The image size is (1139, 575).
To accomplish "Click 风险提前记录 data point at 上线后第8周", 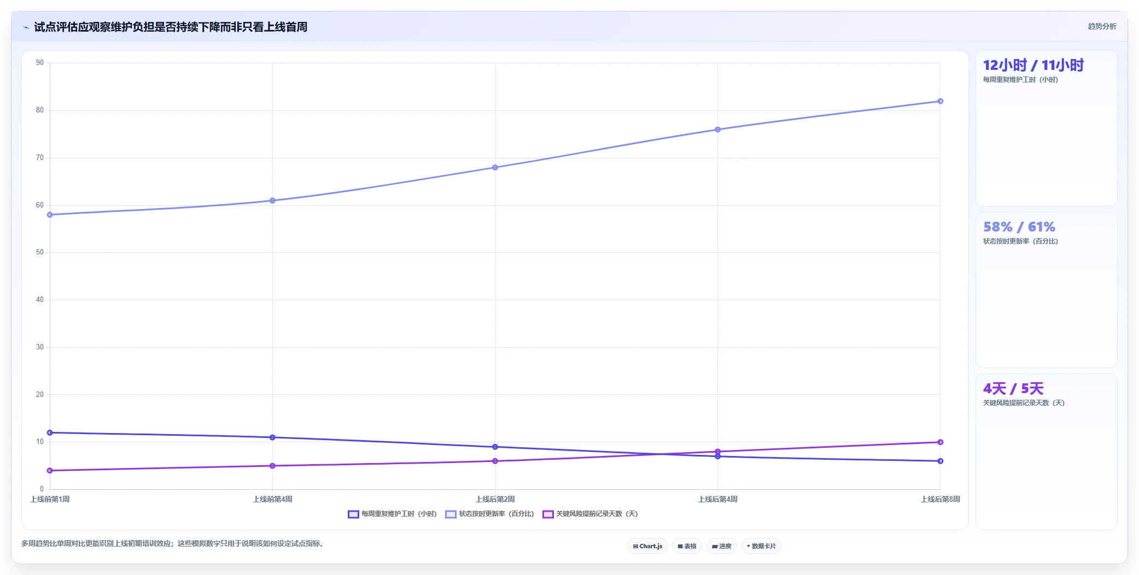I will (x=940, y=442).
